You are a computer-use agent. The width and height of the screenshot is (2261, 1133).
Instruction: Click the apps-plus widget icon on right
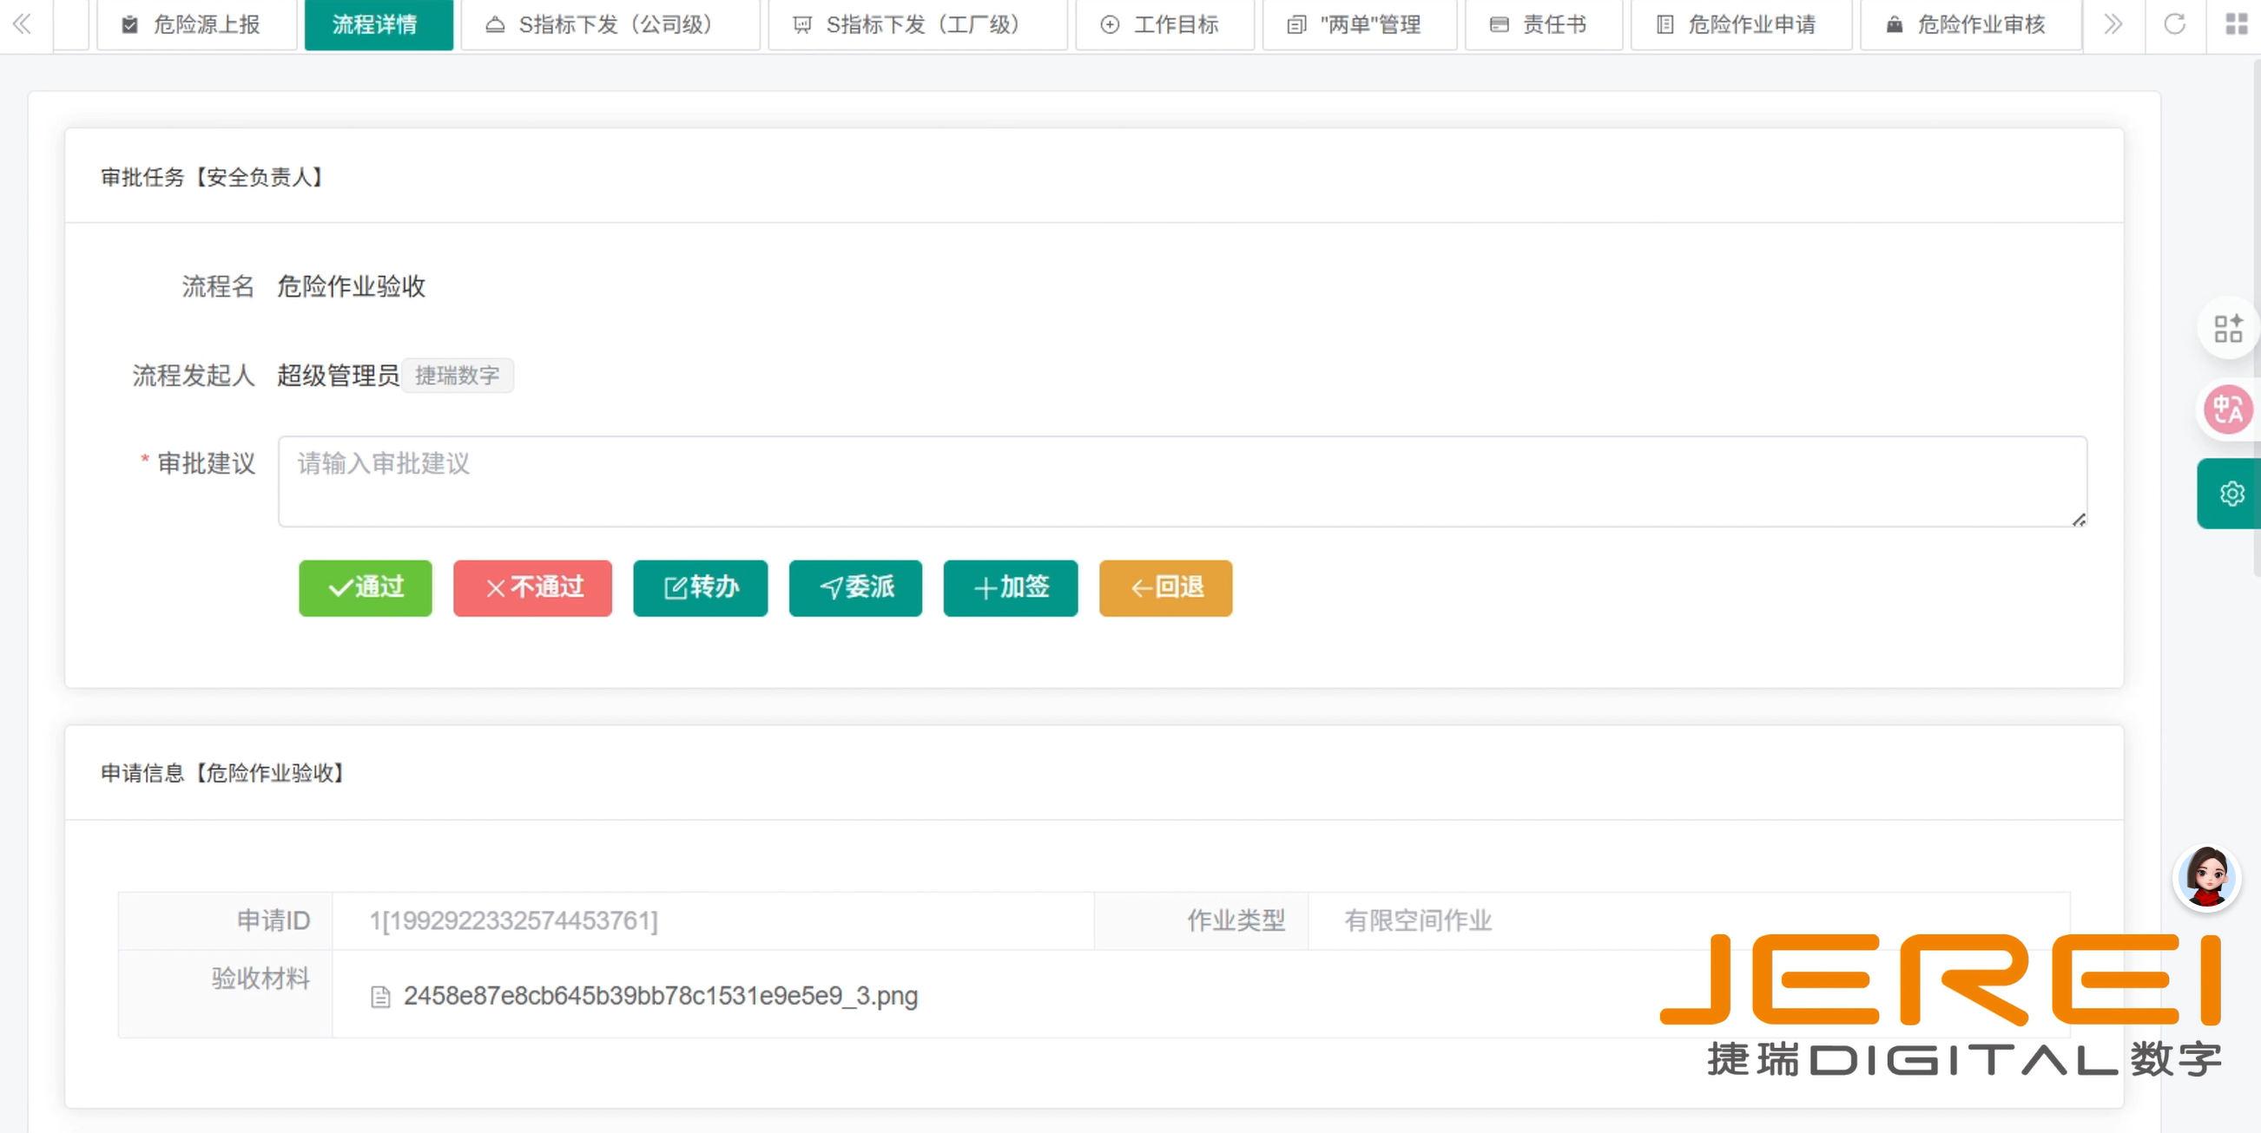tap(2228, 329)
